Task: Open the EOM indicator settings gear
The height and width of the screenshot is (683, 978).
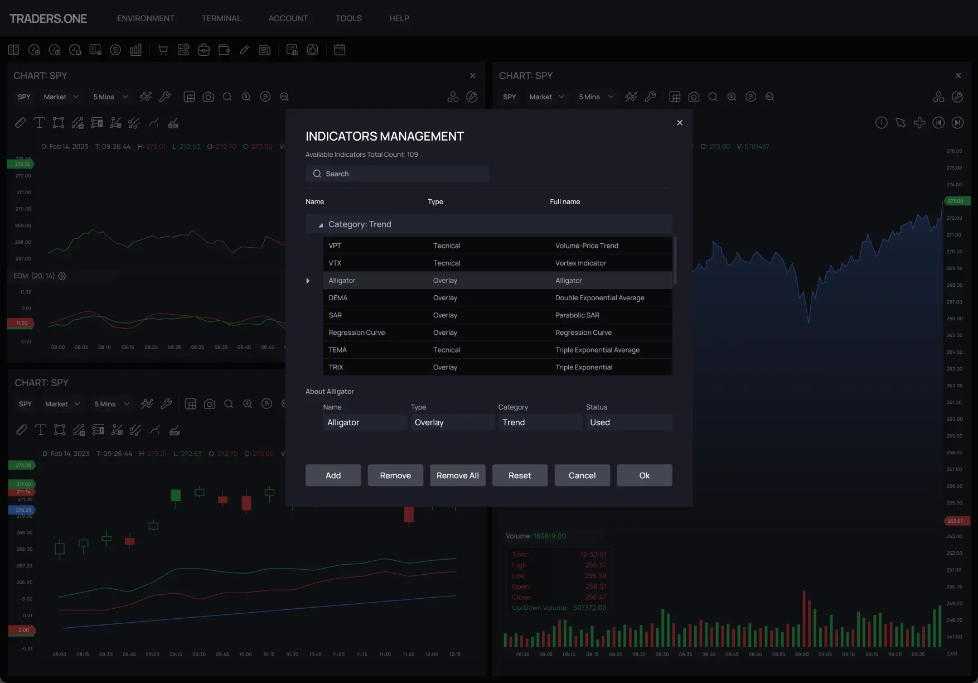Action: [x=62, y=276]
